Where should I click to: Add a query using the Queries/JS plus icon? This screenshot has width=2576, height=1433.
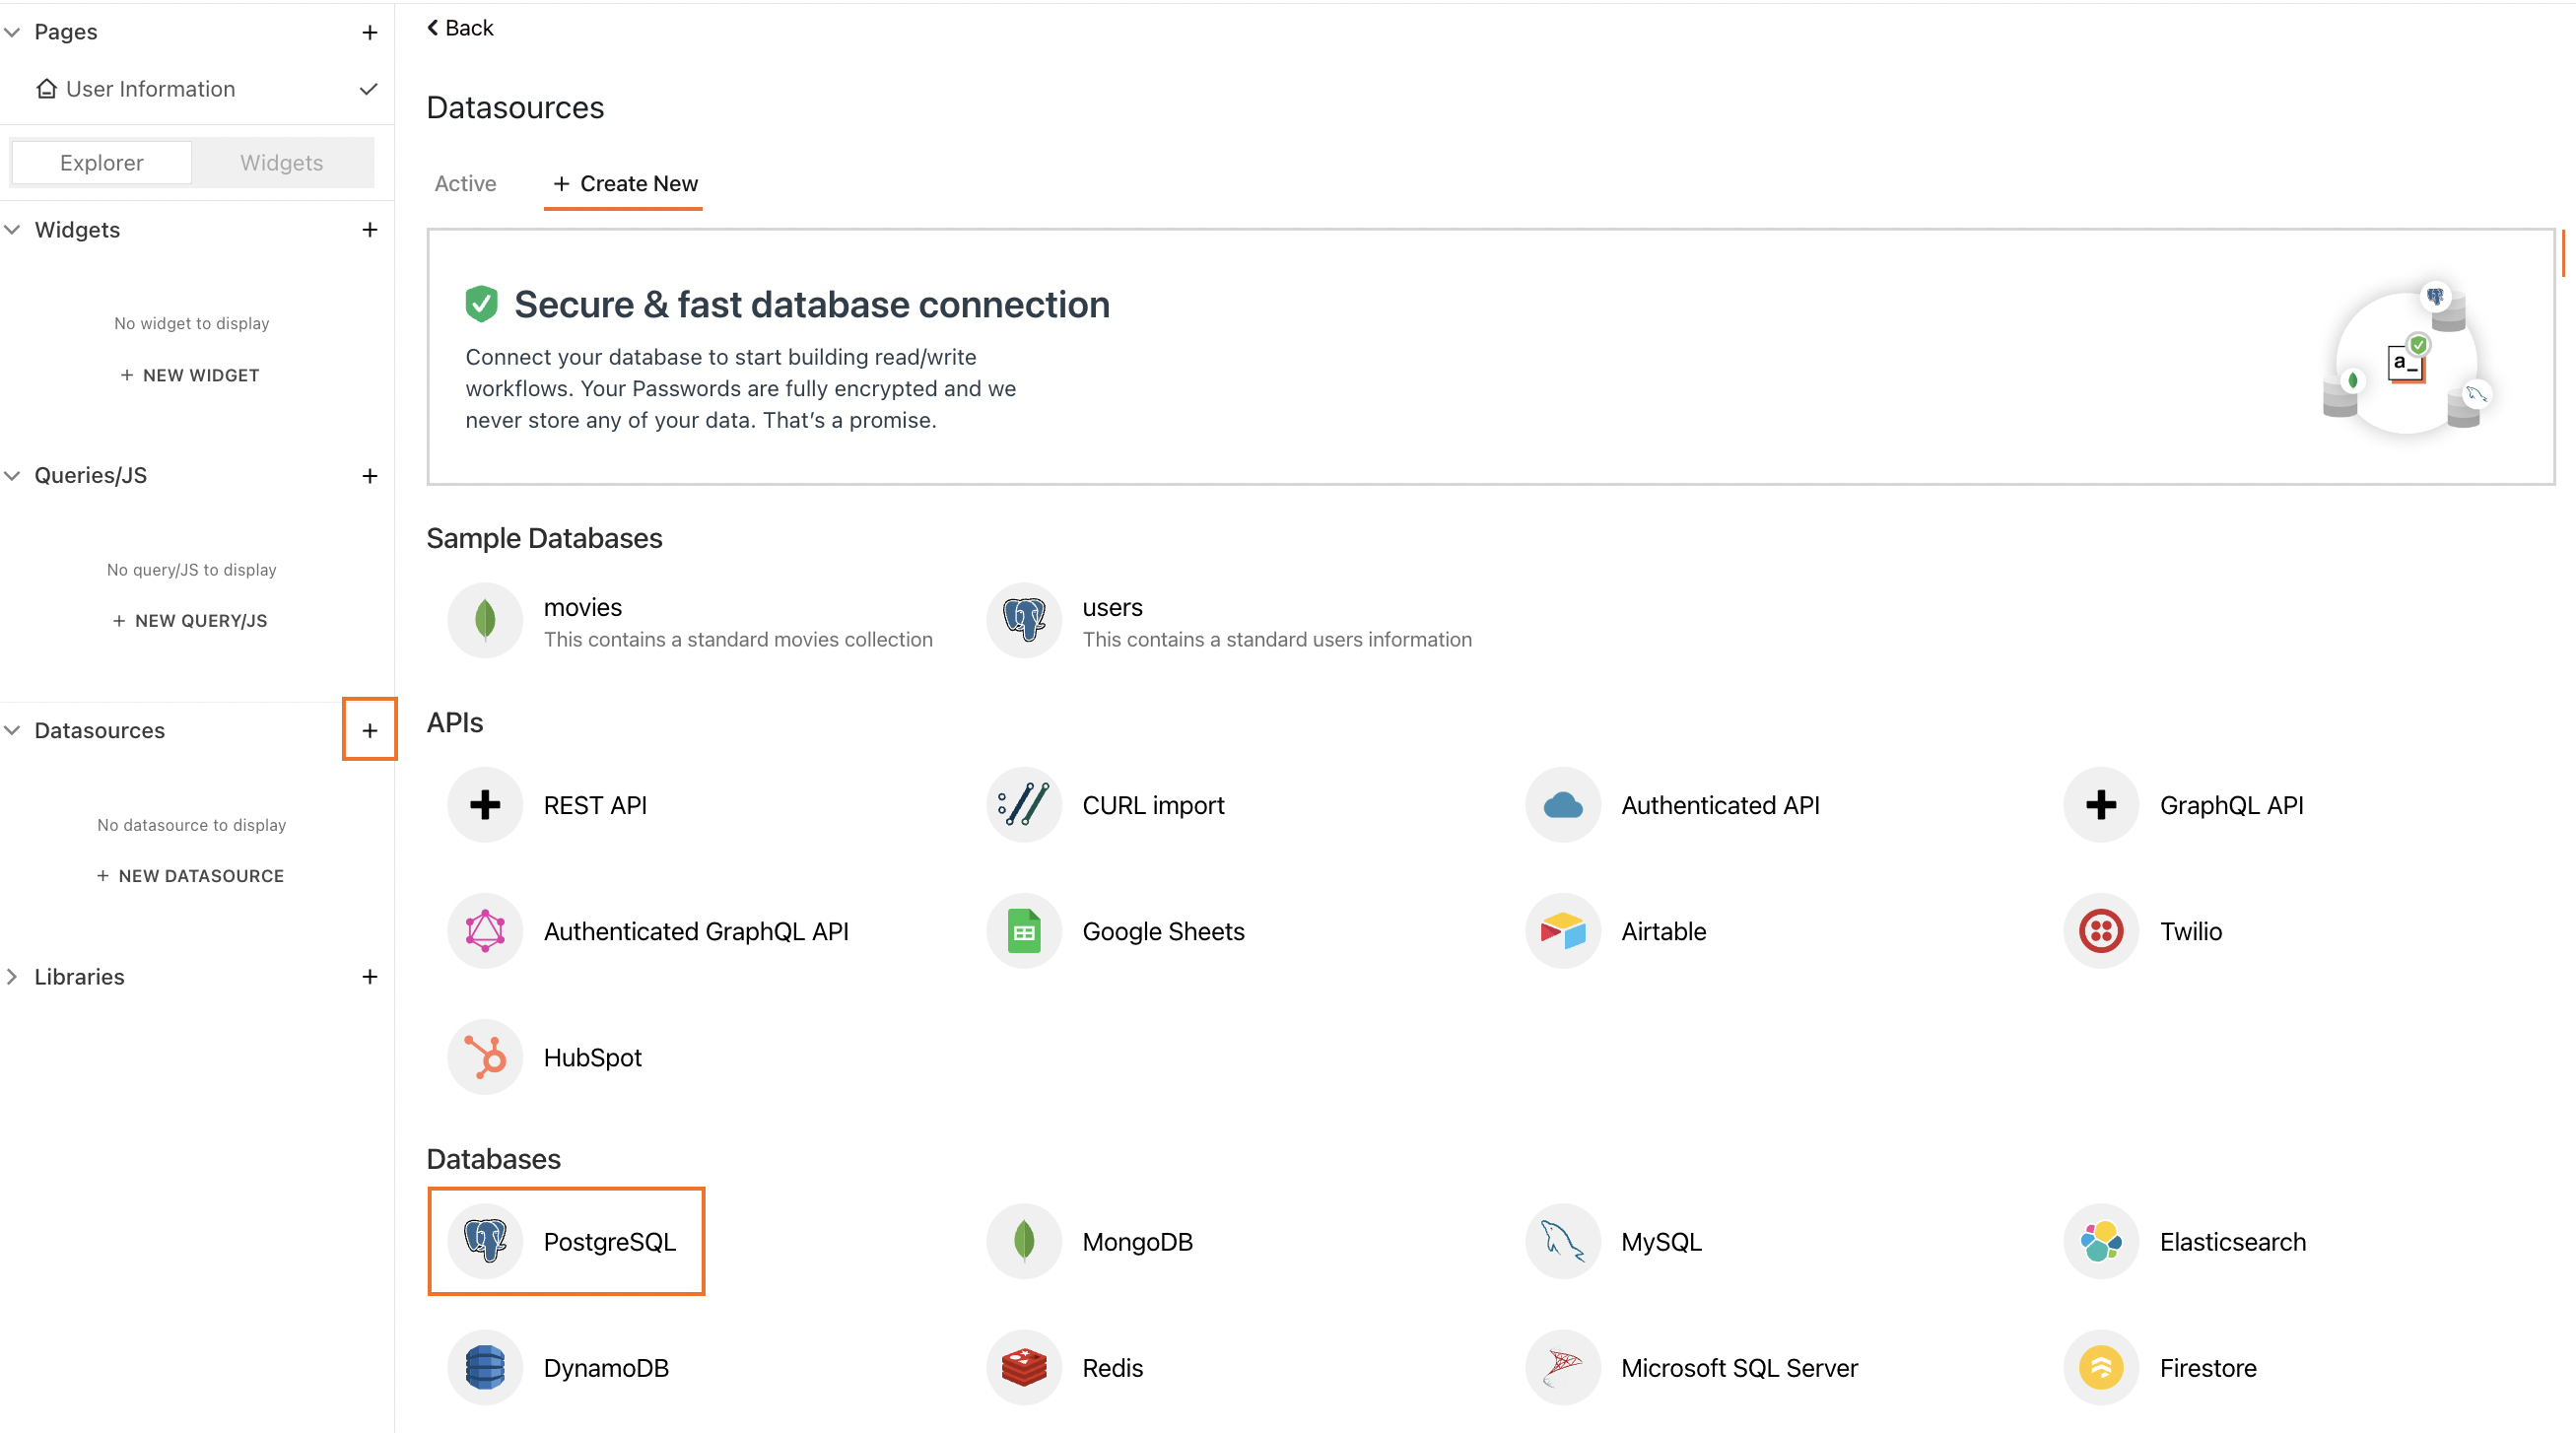click(x=370, y=476)
